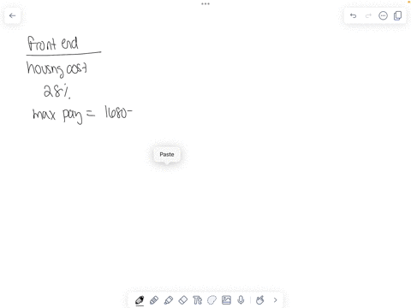Expand toolbar with the right chevron
The image size is (411, 308).
click(275, 300)
